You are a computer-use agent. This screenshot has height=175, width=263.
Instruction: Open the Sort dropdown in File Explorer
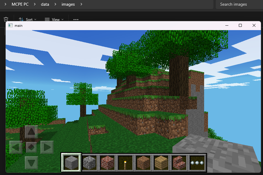coord(27,19)
